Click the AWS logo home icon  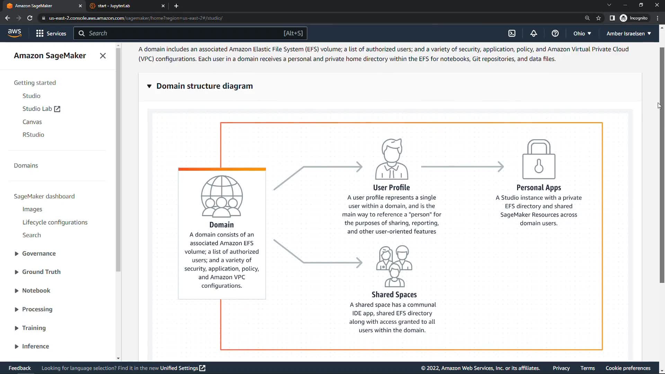pos(15,33)
